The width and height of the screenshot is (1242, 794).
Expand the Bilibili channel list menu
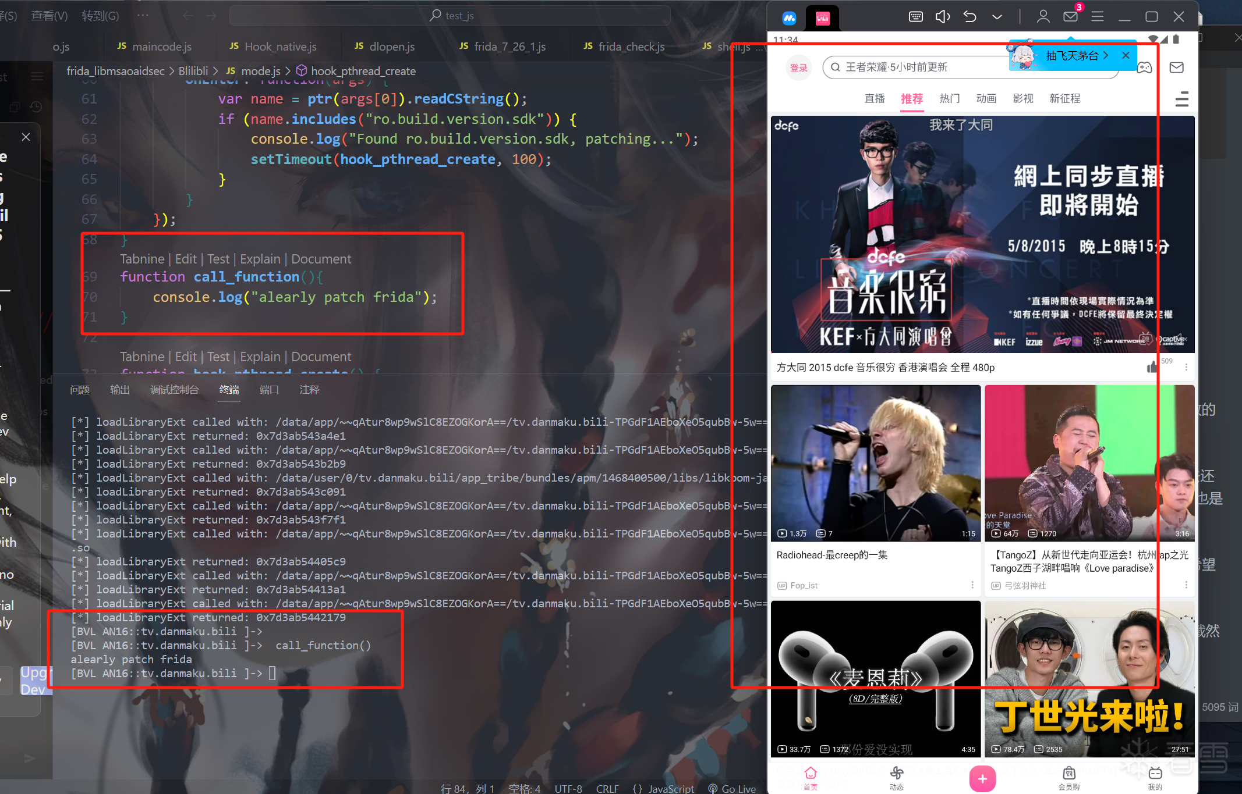click(x=1181, y=99)
